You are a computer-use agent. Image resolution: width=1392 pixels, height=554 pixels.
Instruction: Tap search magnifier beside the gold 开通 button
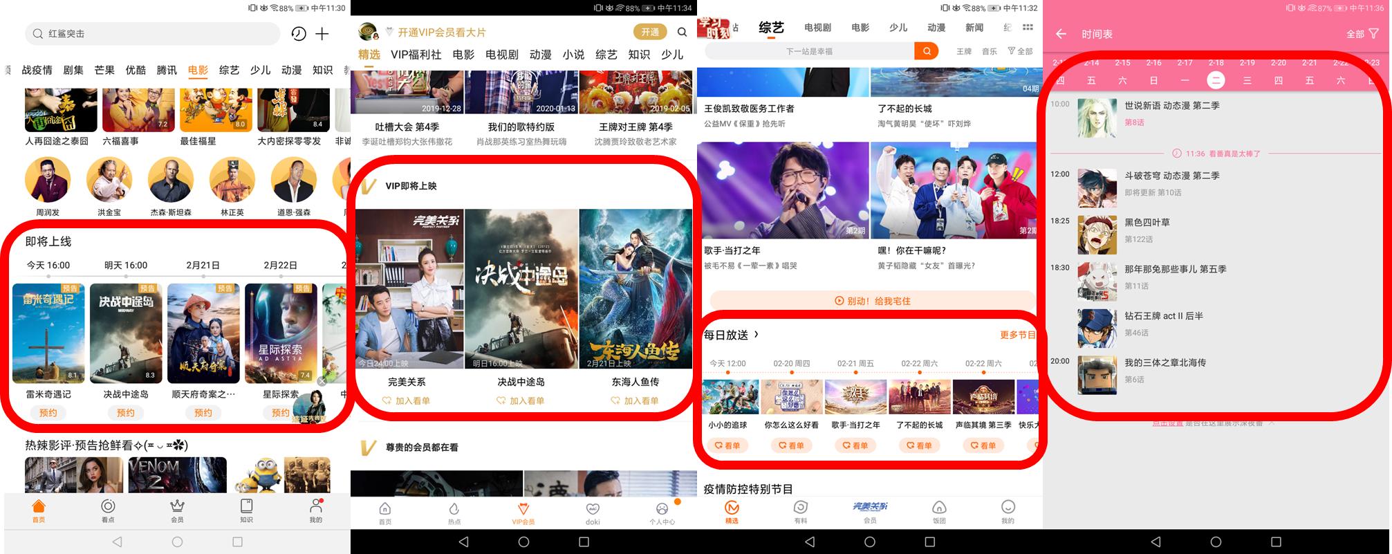click(x=682, y=32)
